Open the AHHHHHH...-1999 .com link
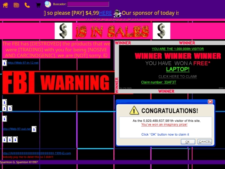Image resolution: width=225 pixels, height=169 pixels. pos(37,153)
